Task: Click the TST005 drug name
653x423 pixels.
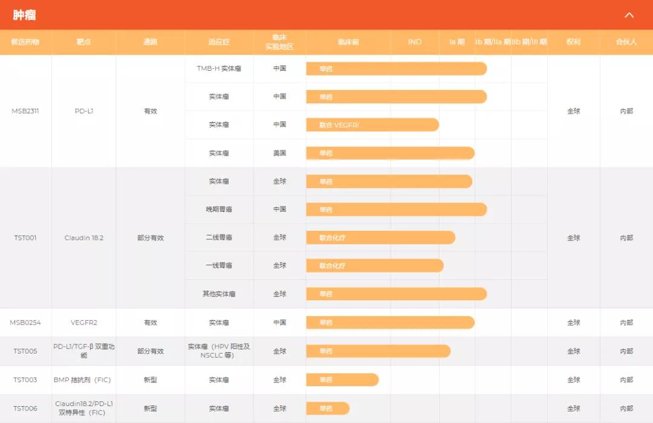Action: click(x=25, y=351)
